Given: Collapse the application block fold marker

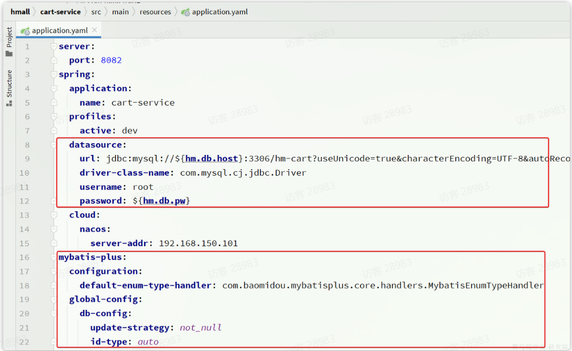Looking at the screenshot, I should 54,88.
